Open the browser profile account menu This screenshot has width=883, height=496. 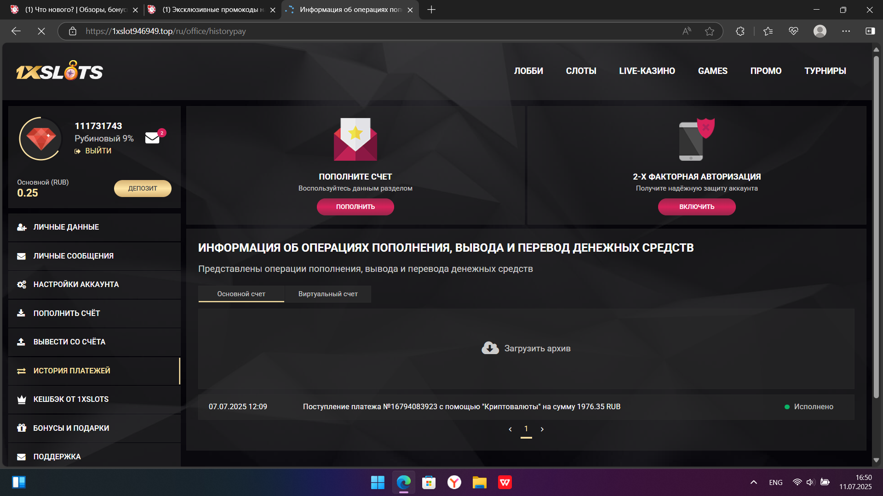tap(820, 31)
